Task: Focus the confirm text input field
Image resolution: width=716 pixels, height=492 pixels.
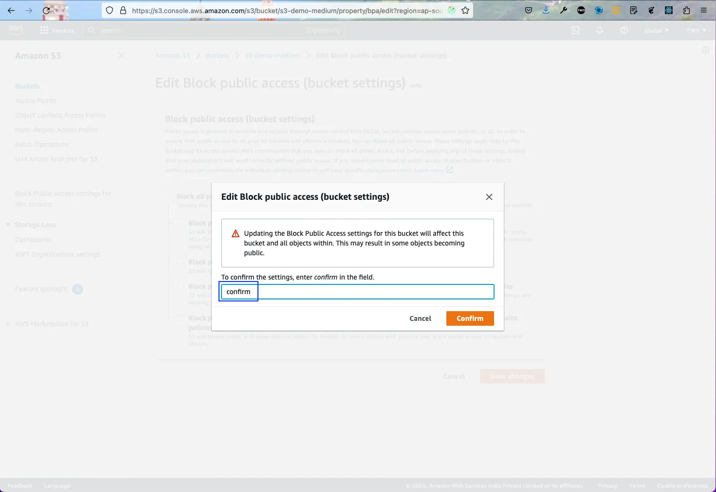Action: coord(358,292)
